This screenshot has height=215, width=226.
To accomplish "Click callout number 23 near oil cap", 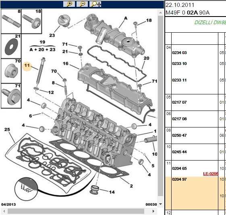I will coord(52,35).
